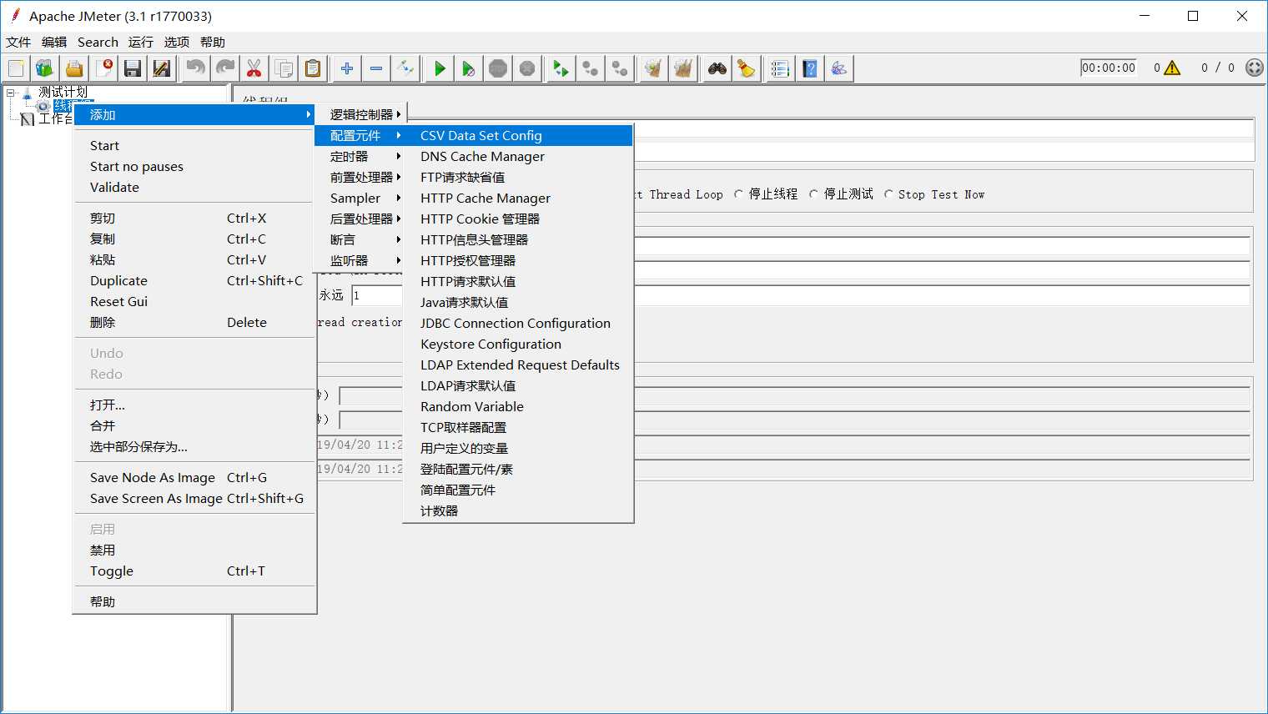This screenshot has height=714, width=1268.
Task: Choose 用户定义的变量 from submenu
Action: [518, 448]
